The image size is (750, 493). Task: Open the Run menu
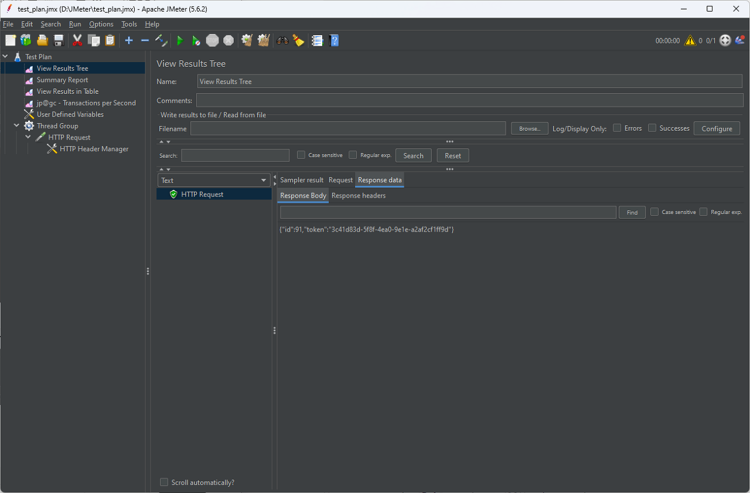pyautogui.click(x=75, y=24)
